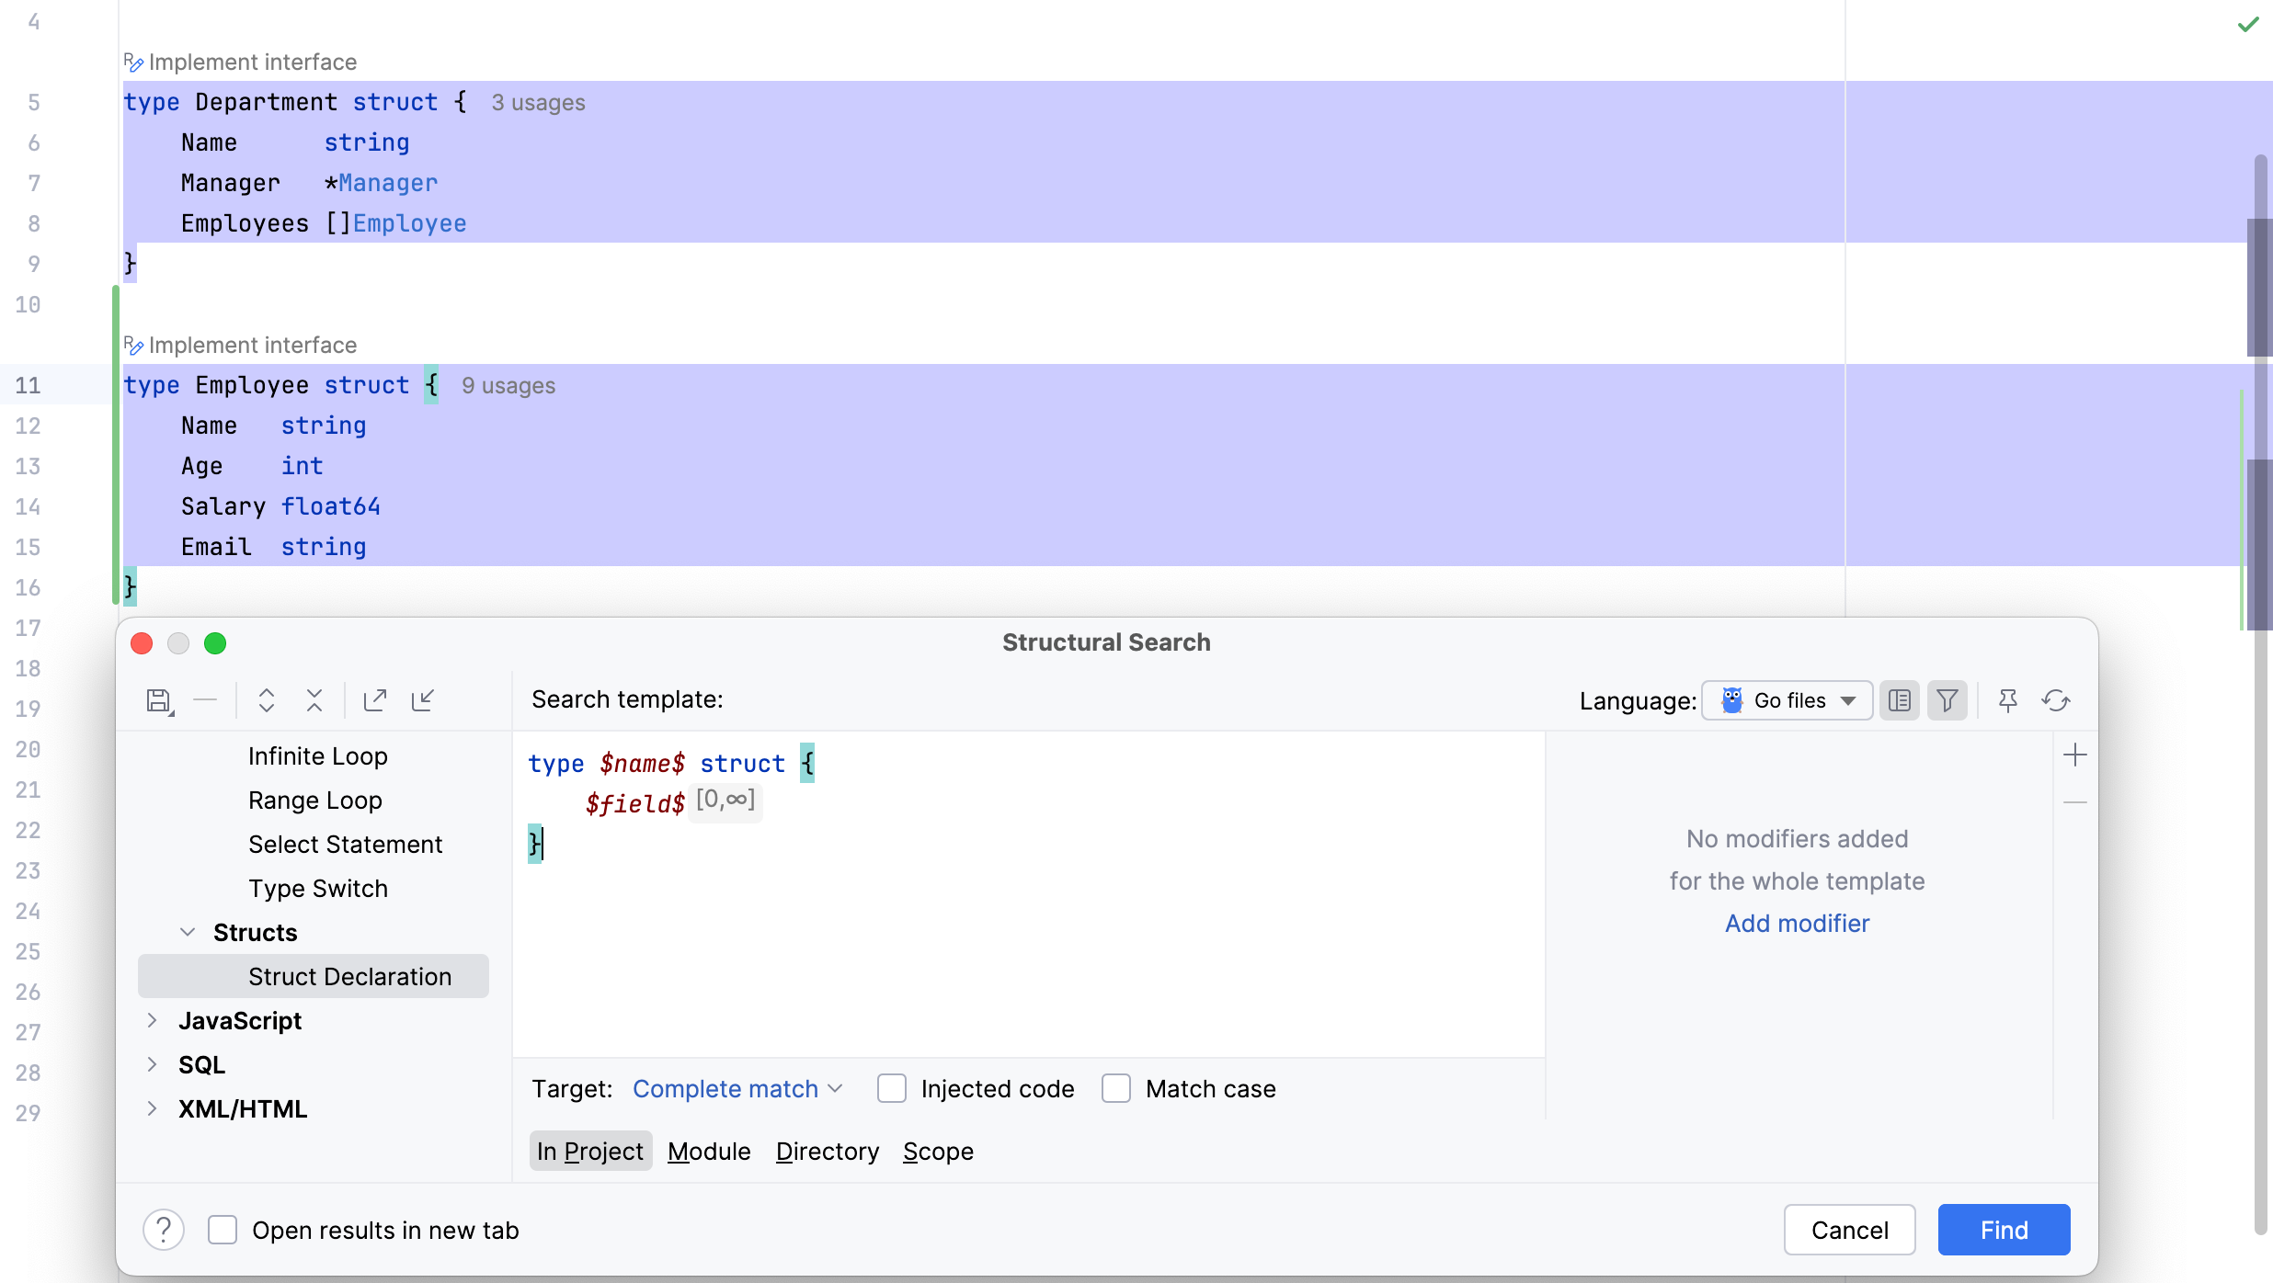Collapse the Structs template group
This screenshot has width=2273, height=1283.
pyautogui.click(x=188, y=932)
